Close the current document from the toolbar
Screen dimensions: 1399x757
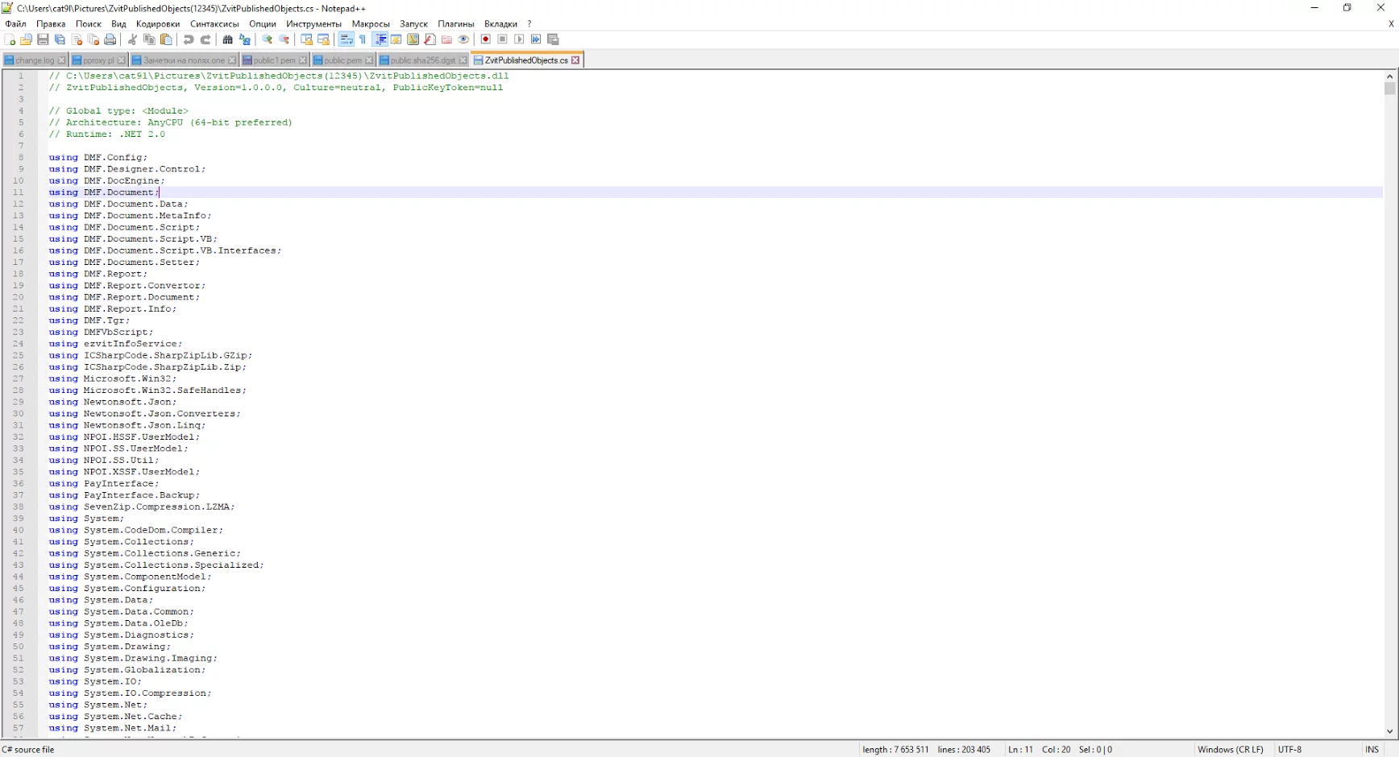77,39
